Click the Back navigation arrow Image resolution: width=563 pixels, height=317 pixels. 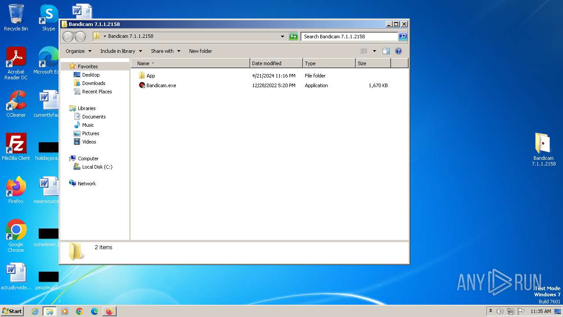pyautogui.click(x=68, y=37)
